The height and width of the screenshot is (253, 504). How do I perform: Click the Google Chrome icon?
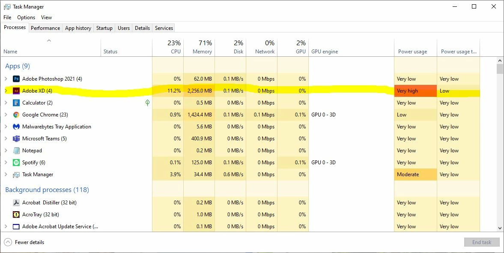16,115
